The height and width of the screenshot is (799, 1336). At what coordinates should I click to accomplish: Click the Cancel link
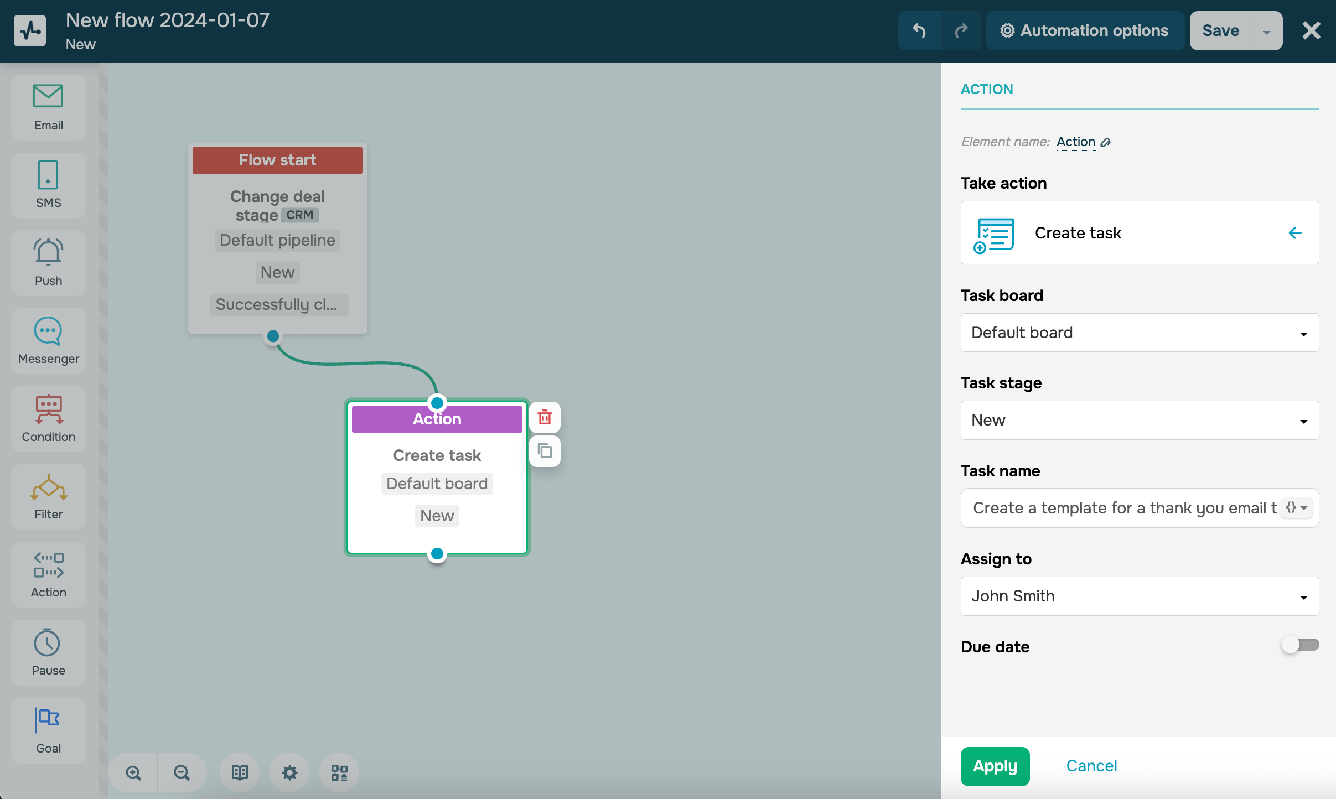(x=1091, y=766)
